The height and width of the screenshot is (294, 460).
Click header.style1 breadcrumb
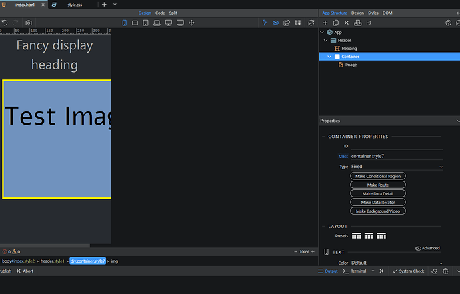[x=52, y=261]
